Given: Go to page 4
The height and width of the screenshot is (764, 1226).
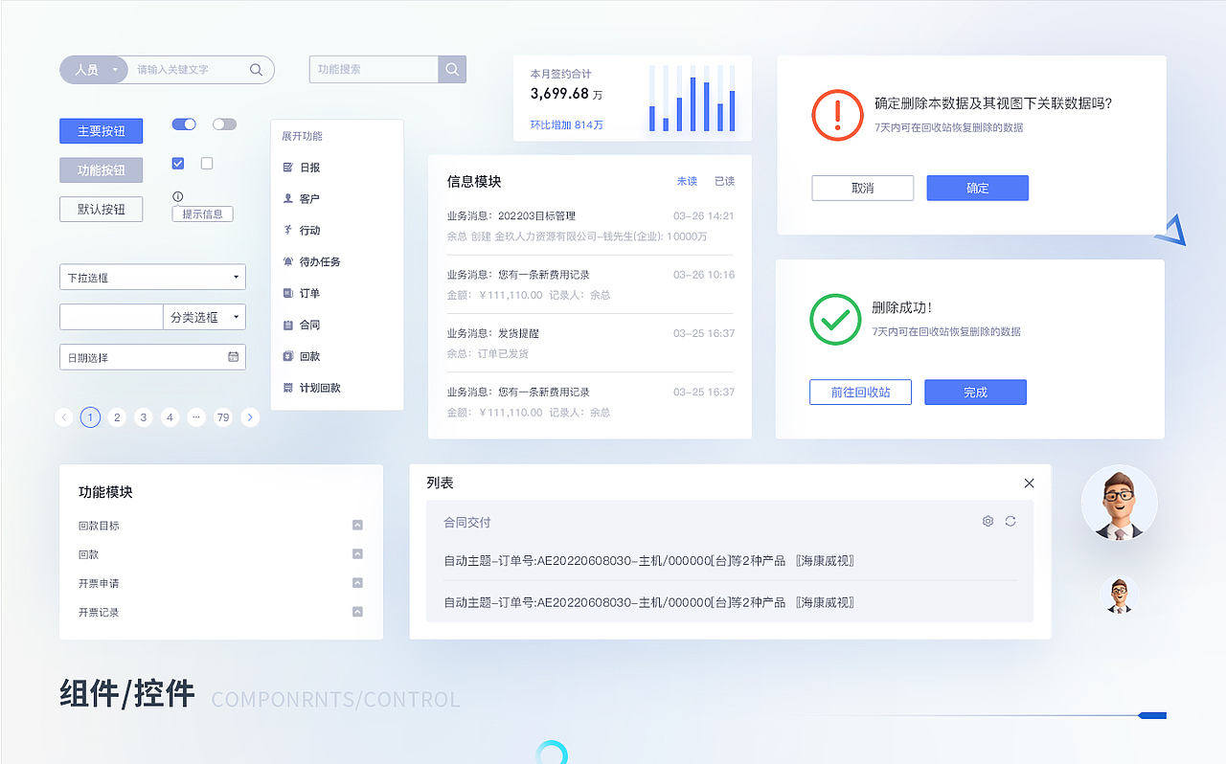Looking at the screenshot, I should 170,417.
